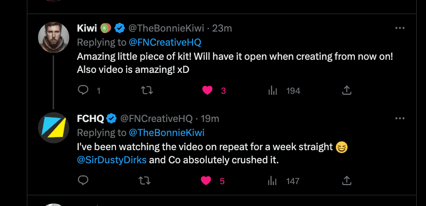The height and width of the screenshot is (206, 426).
Task: Click the 23m timestamp on Kiwi's tweet
Action: click(222, 28)
